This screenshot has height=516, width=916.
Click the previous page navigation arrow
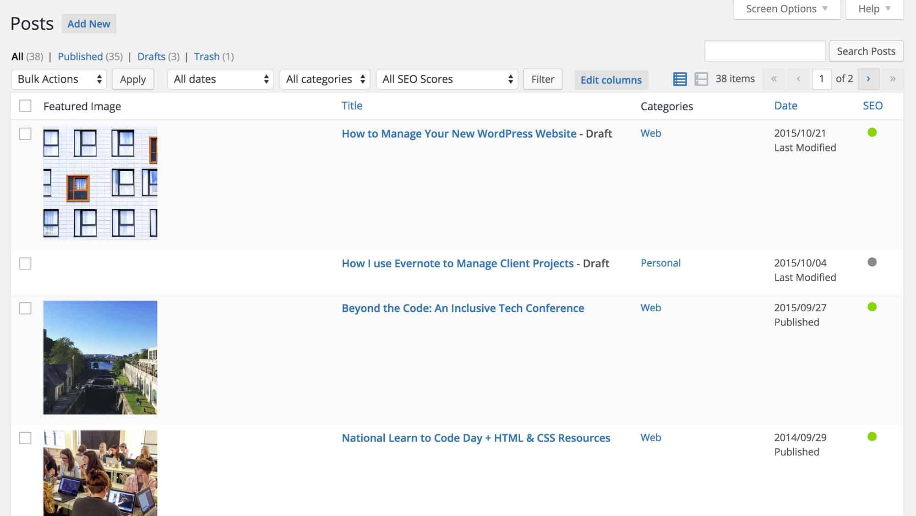click(798, 78)
